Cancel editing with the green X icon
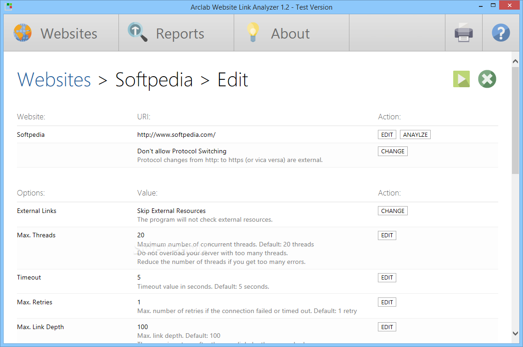Image resolution: width=523 pixels, height=347 pixels. tap(487, 79)
